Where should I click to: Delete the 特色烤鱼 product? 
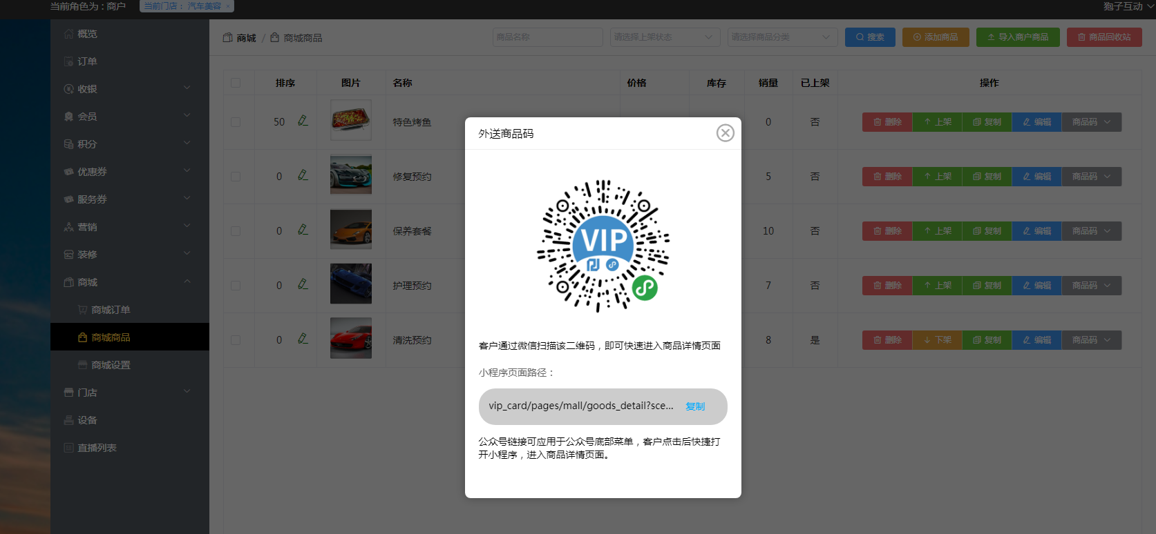[887, 122]
